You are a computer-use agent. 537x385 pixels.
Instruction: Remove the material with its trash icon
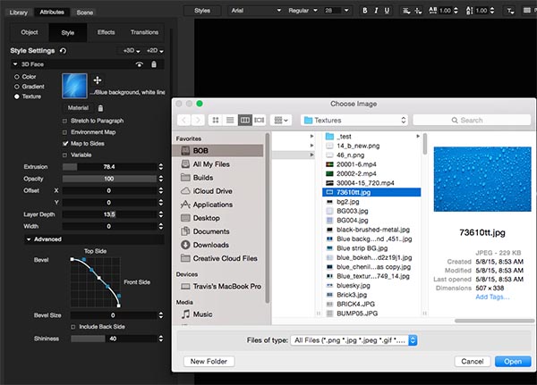click(x=102, y=107)
